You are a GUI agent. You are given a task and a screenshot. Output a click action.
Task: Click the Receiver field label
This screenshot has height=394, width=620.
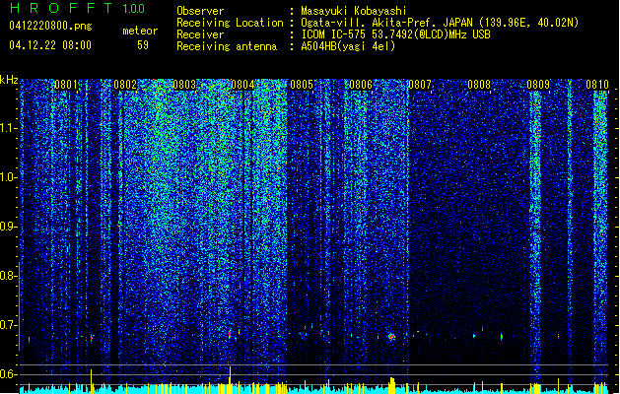pyautogui.click(x=200, y=34)
